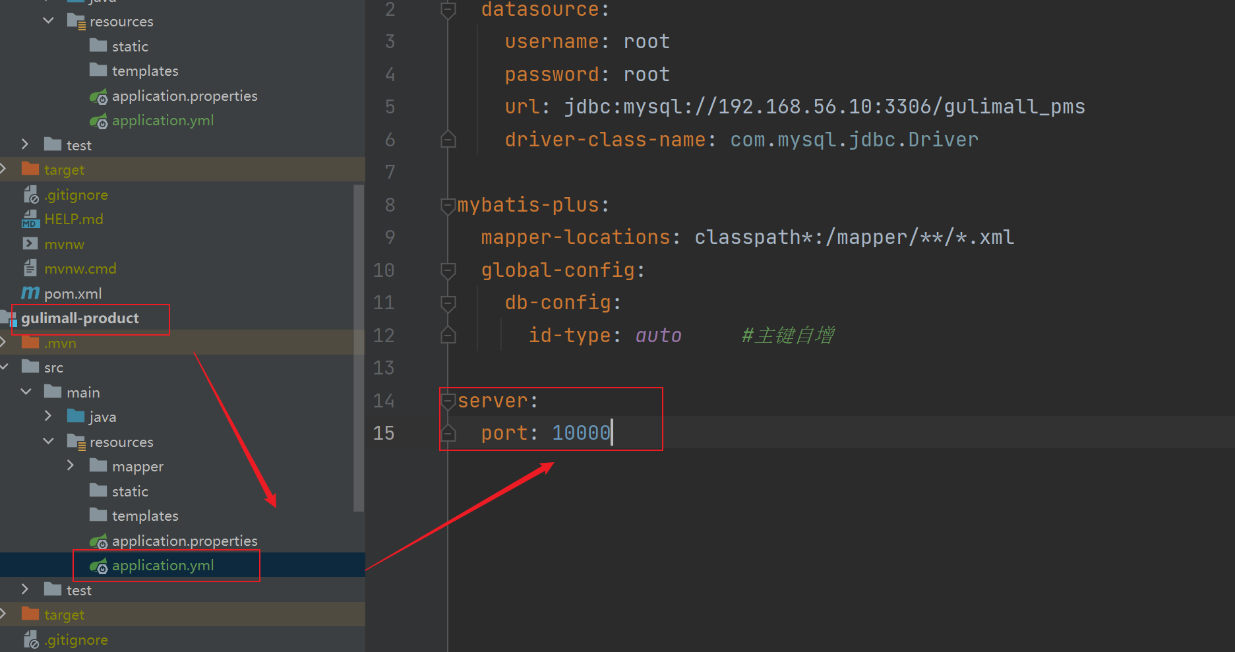Click the mvnw.cmd file icon
This screenshot has height=652, width=1235.
[x=30, y=268]
